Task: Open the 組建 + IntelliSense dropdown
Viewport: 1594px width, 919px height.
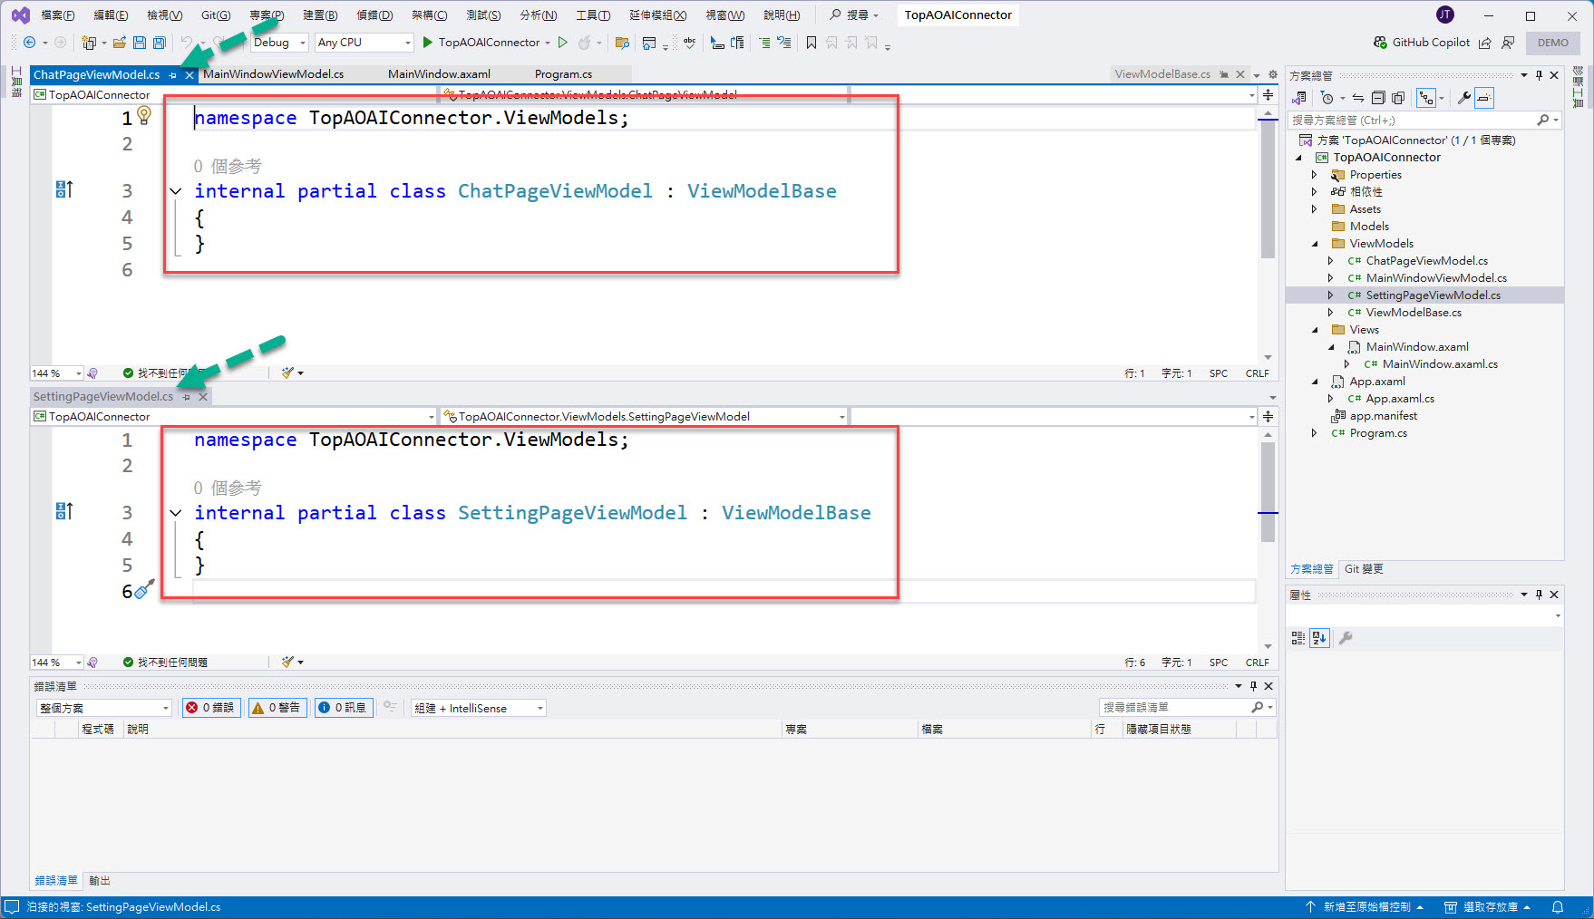Action: (479, 708)
